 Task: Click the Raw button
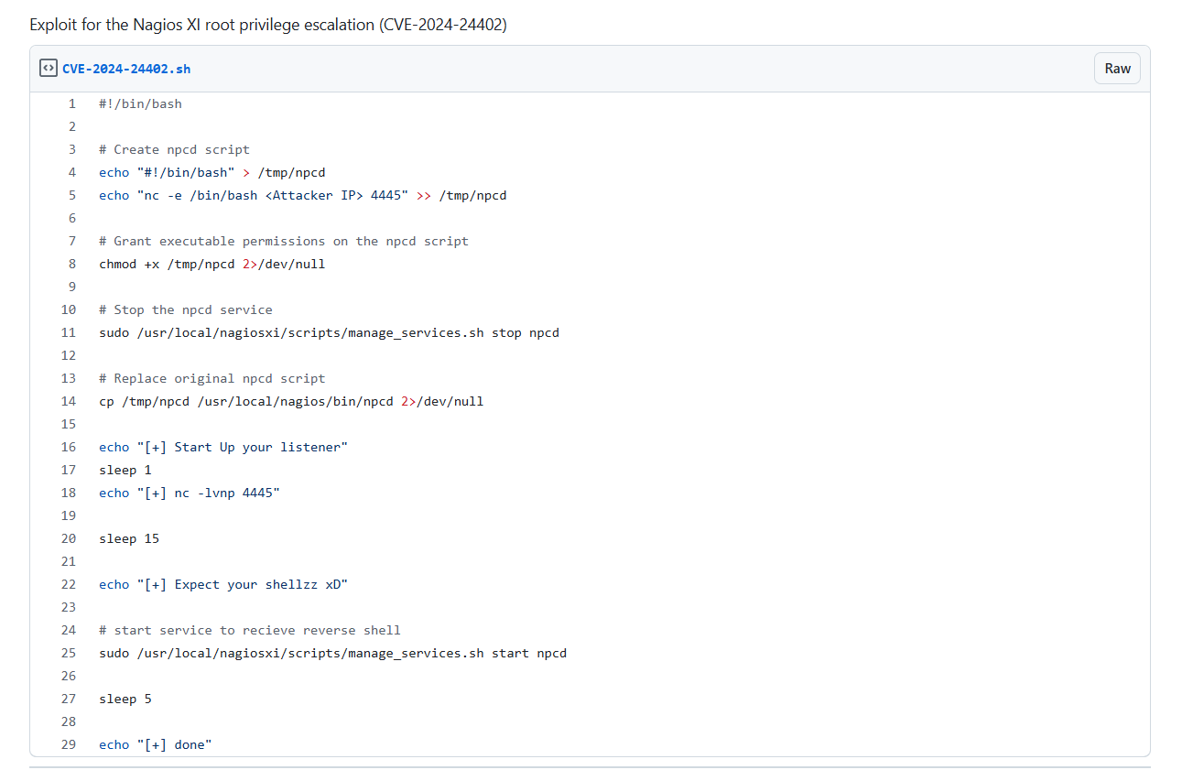[x=1117, y=69]
